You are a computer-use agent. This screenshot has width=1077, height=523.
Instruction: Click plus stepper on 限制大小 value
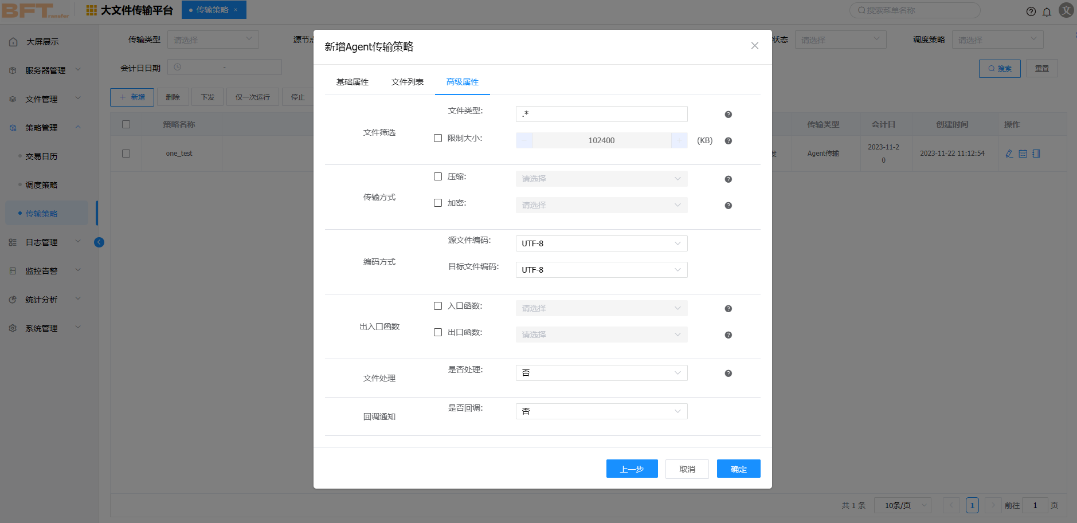point(679,140)
